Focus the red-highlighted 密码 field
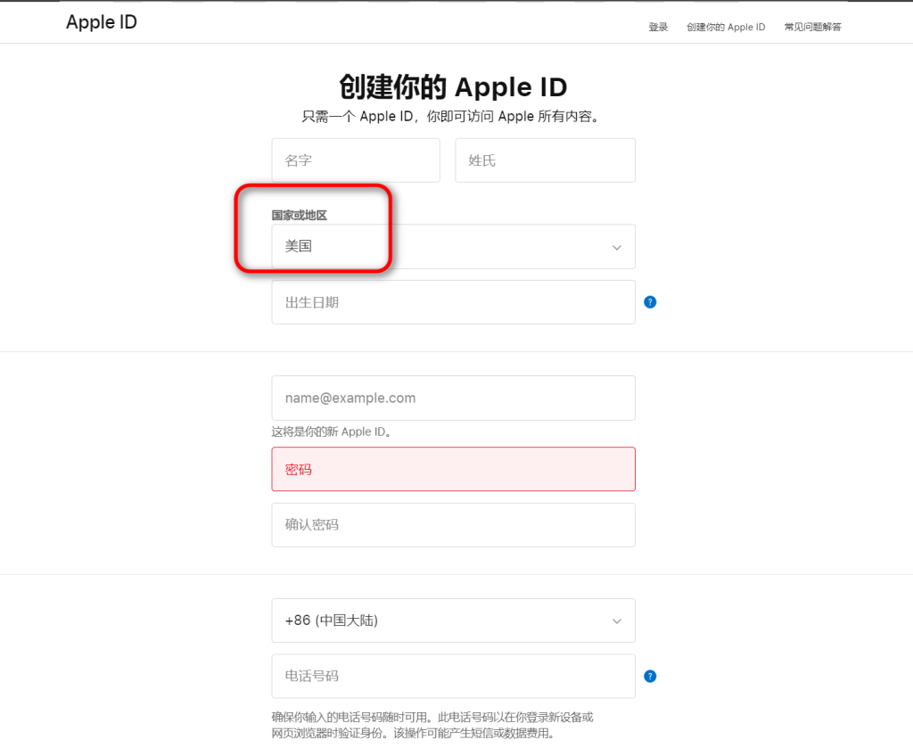Image resolution: width=913 pixels, height=756 pixels. click(x=453, y=469)
